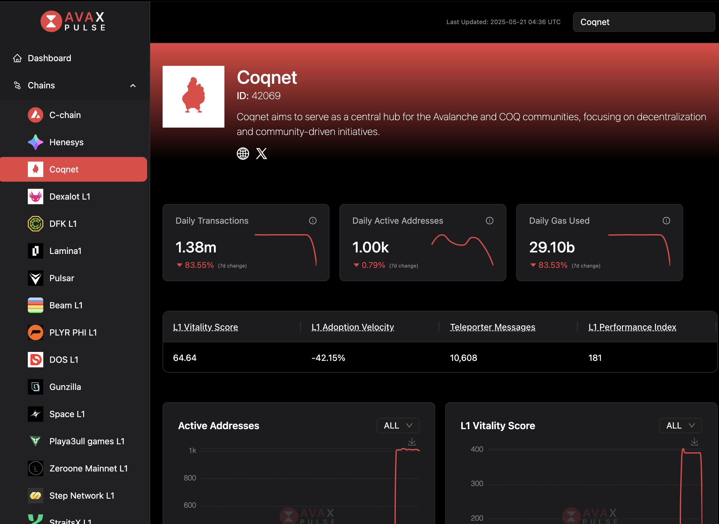Click the AVAX Pulse logo
This screenshot has height=524, width=719.
click(73, 21)
